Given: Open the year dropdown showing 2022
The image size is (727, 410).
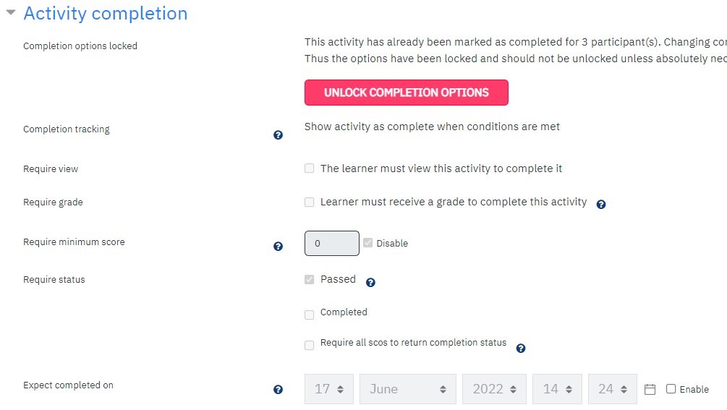Looking at the screenshot, I should (494, 389).
